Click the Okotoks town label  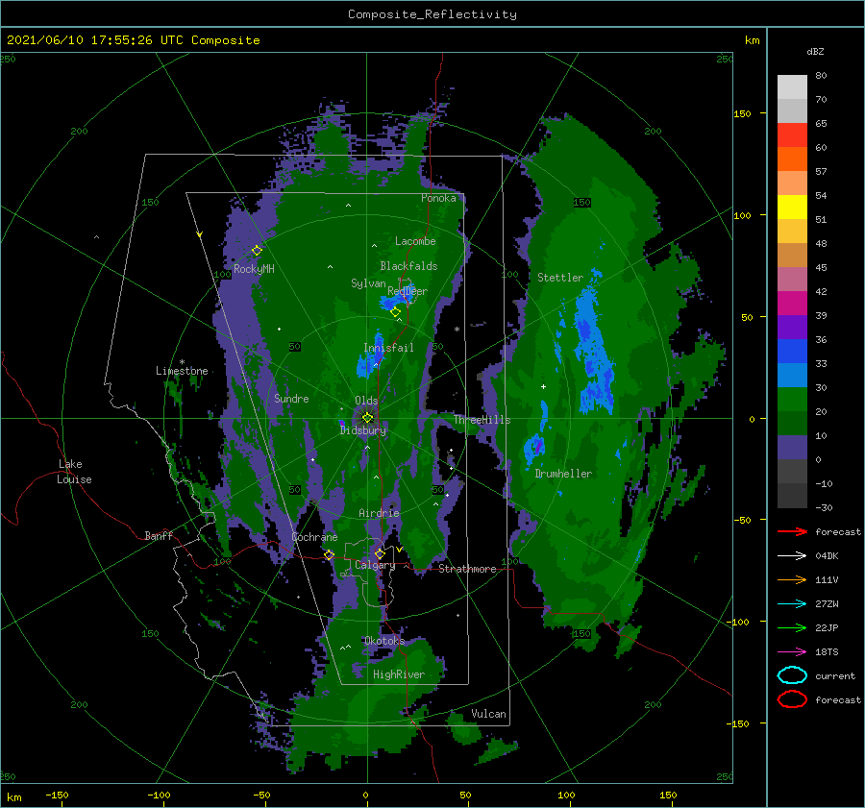[x=384, y=641]
